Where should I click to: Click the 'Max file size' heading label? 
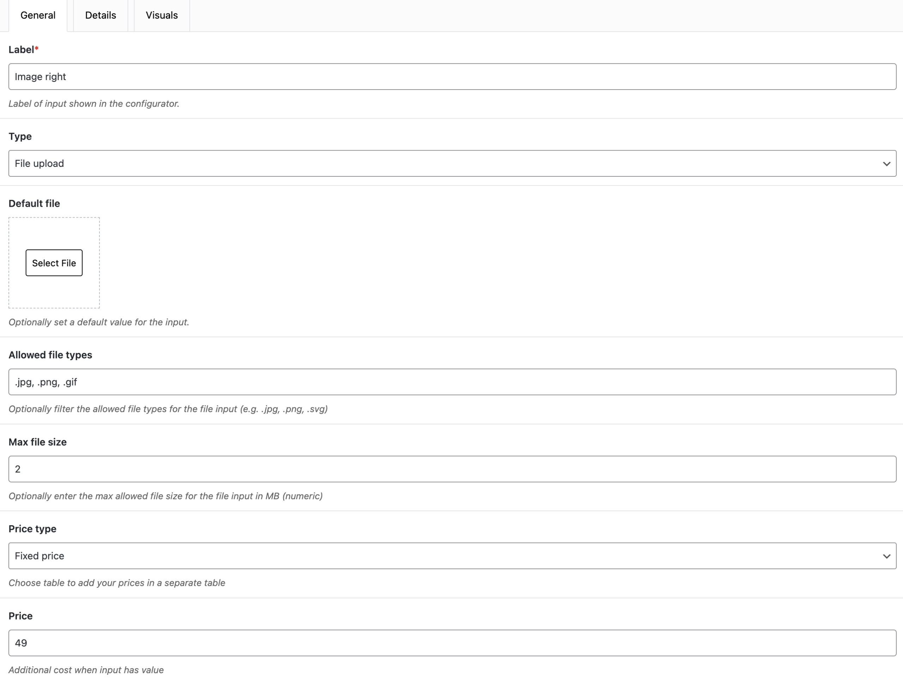(37, 442)
